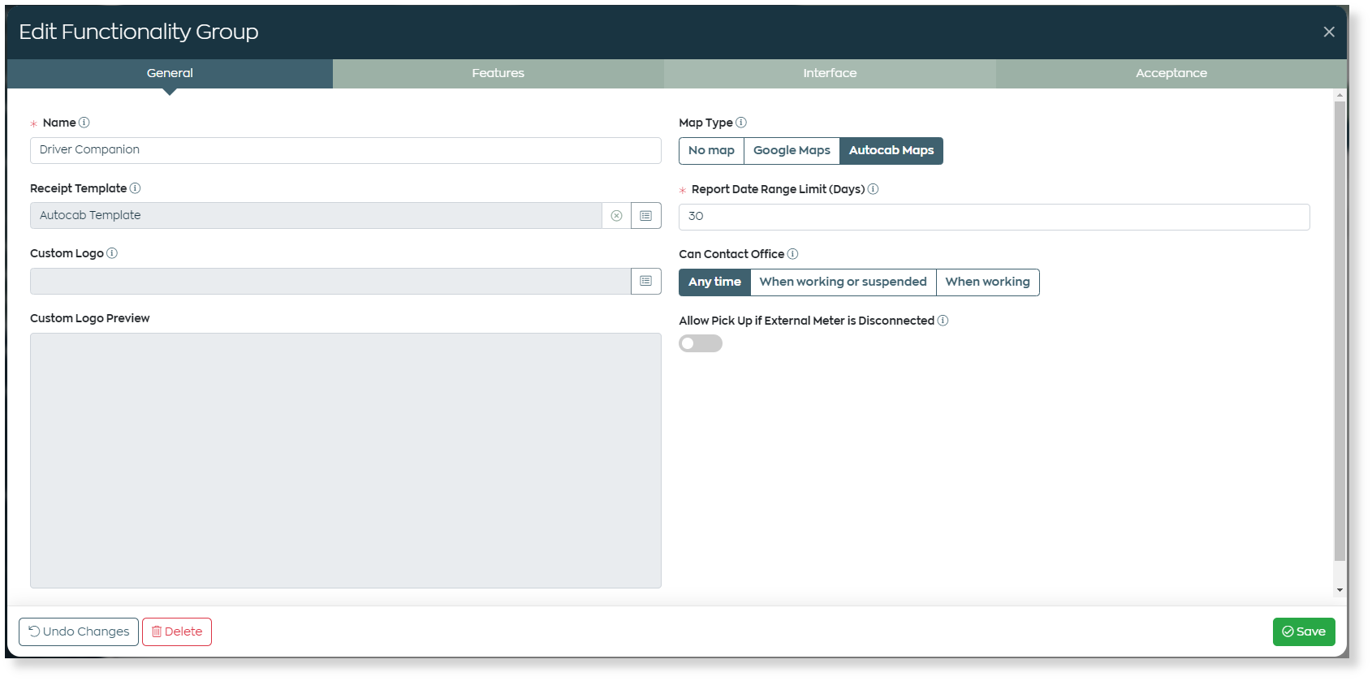Screen dimensions: 1372x681
Task: Click the Receipt Template info icon
Action: (135, 188)
